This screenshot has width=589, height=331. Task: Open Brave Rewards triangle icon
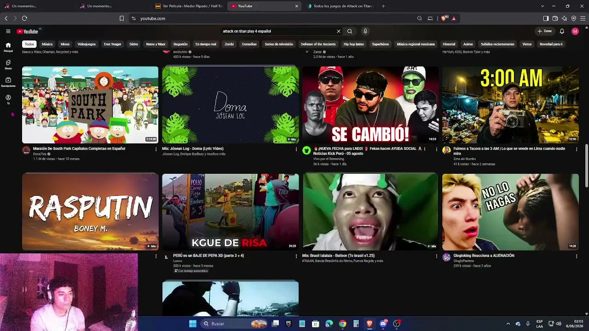[454, 18]
